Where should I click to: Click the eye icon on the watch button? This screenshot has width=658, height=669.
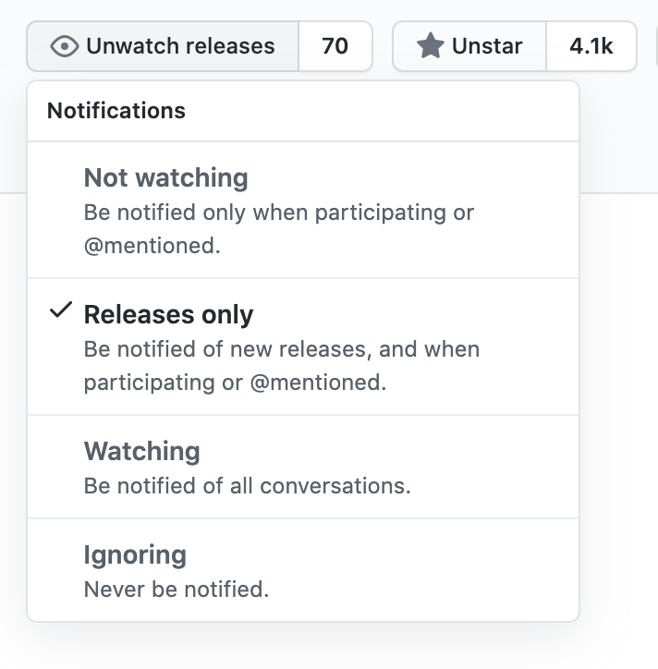pos(64,46)
